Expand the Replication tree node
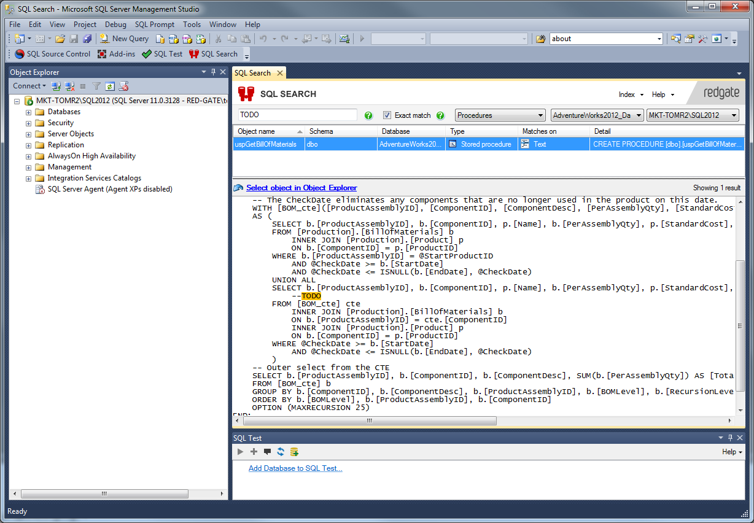The width and height of the screenshot is (754, 523). click(x=28, y=145)
